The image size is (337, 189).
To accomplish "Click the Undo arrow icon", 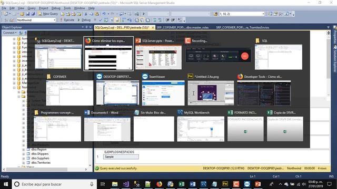I will [x=104, y=14].
